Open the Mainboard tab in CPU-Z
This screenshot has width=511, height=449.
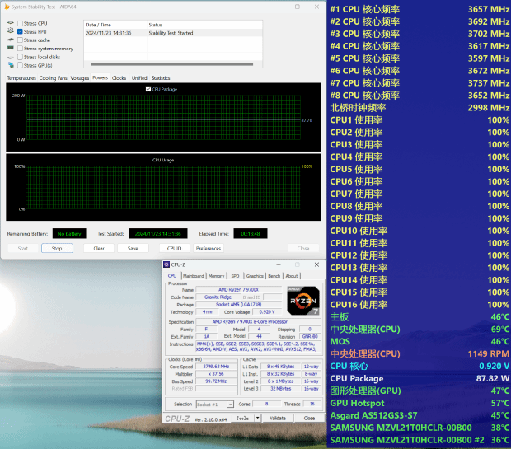(x=193, y=276)
